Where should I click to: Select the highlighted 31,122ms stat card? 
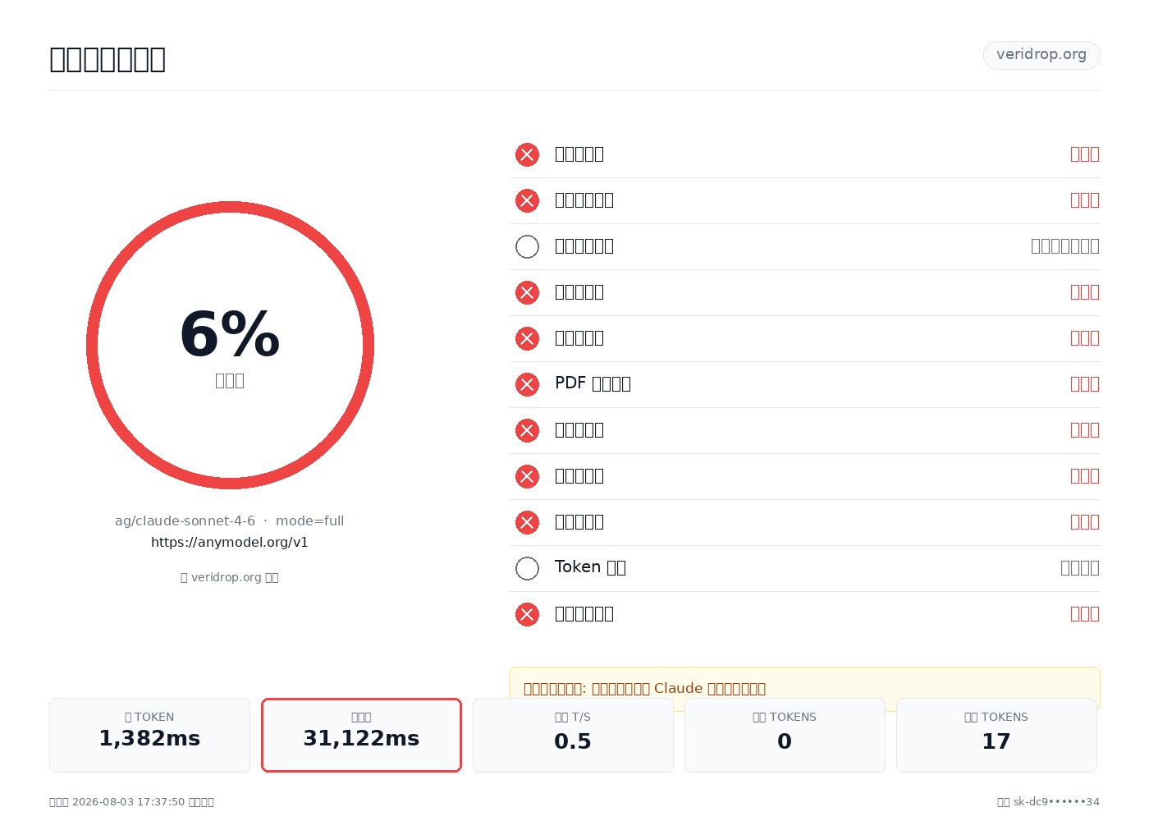(x=361, y=735)
